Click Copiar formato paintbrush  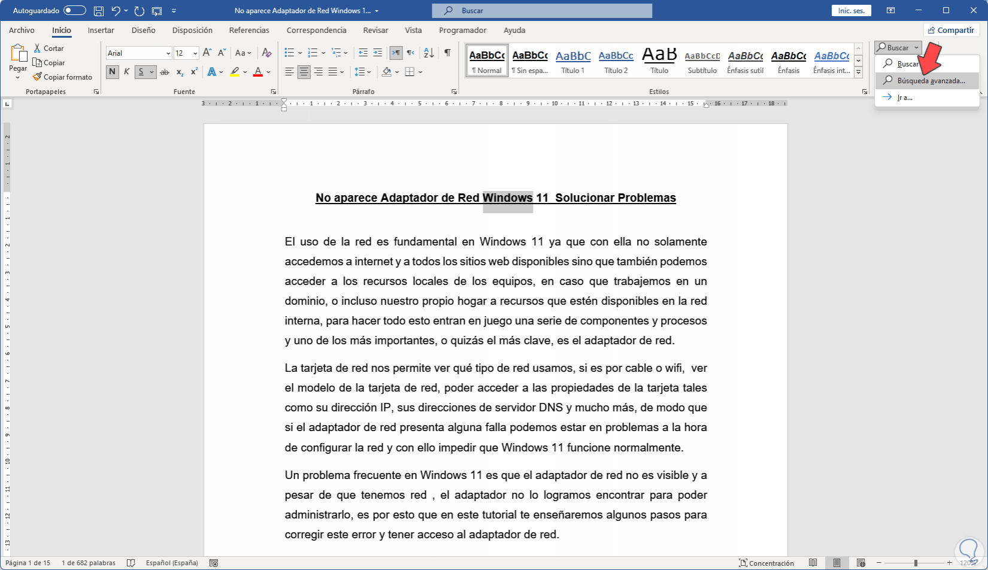pyautogui.click(x=62, y=77)
